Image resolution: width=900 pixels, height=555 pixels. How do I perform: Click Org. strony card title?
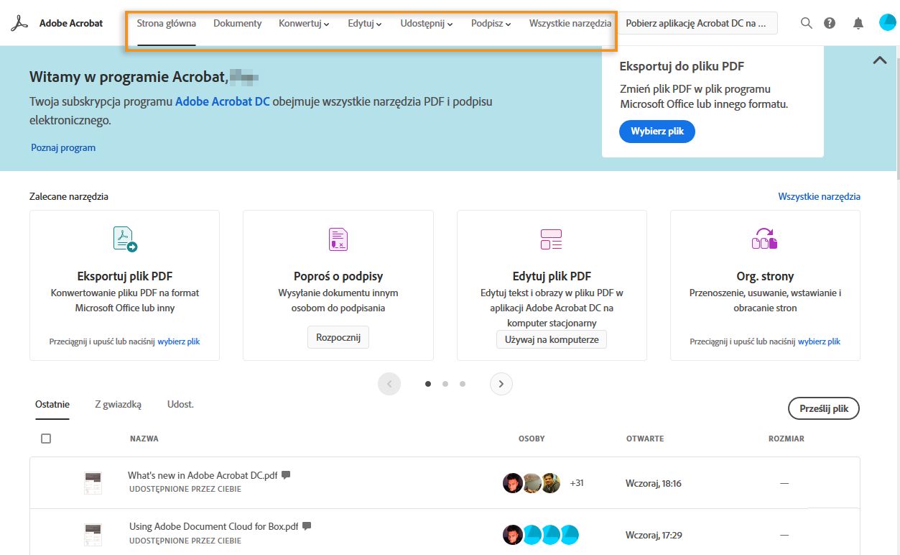pyautogui.click(x=765, y=276)
